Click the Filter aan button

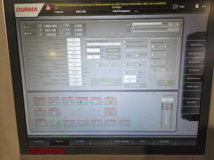[110, 102]
